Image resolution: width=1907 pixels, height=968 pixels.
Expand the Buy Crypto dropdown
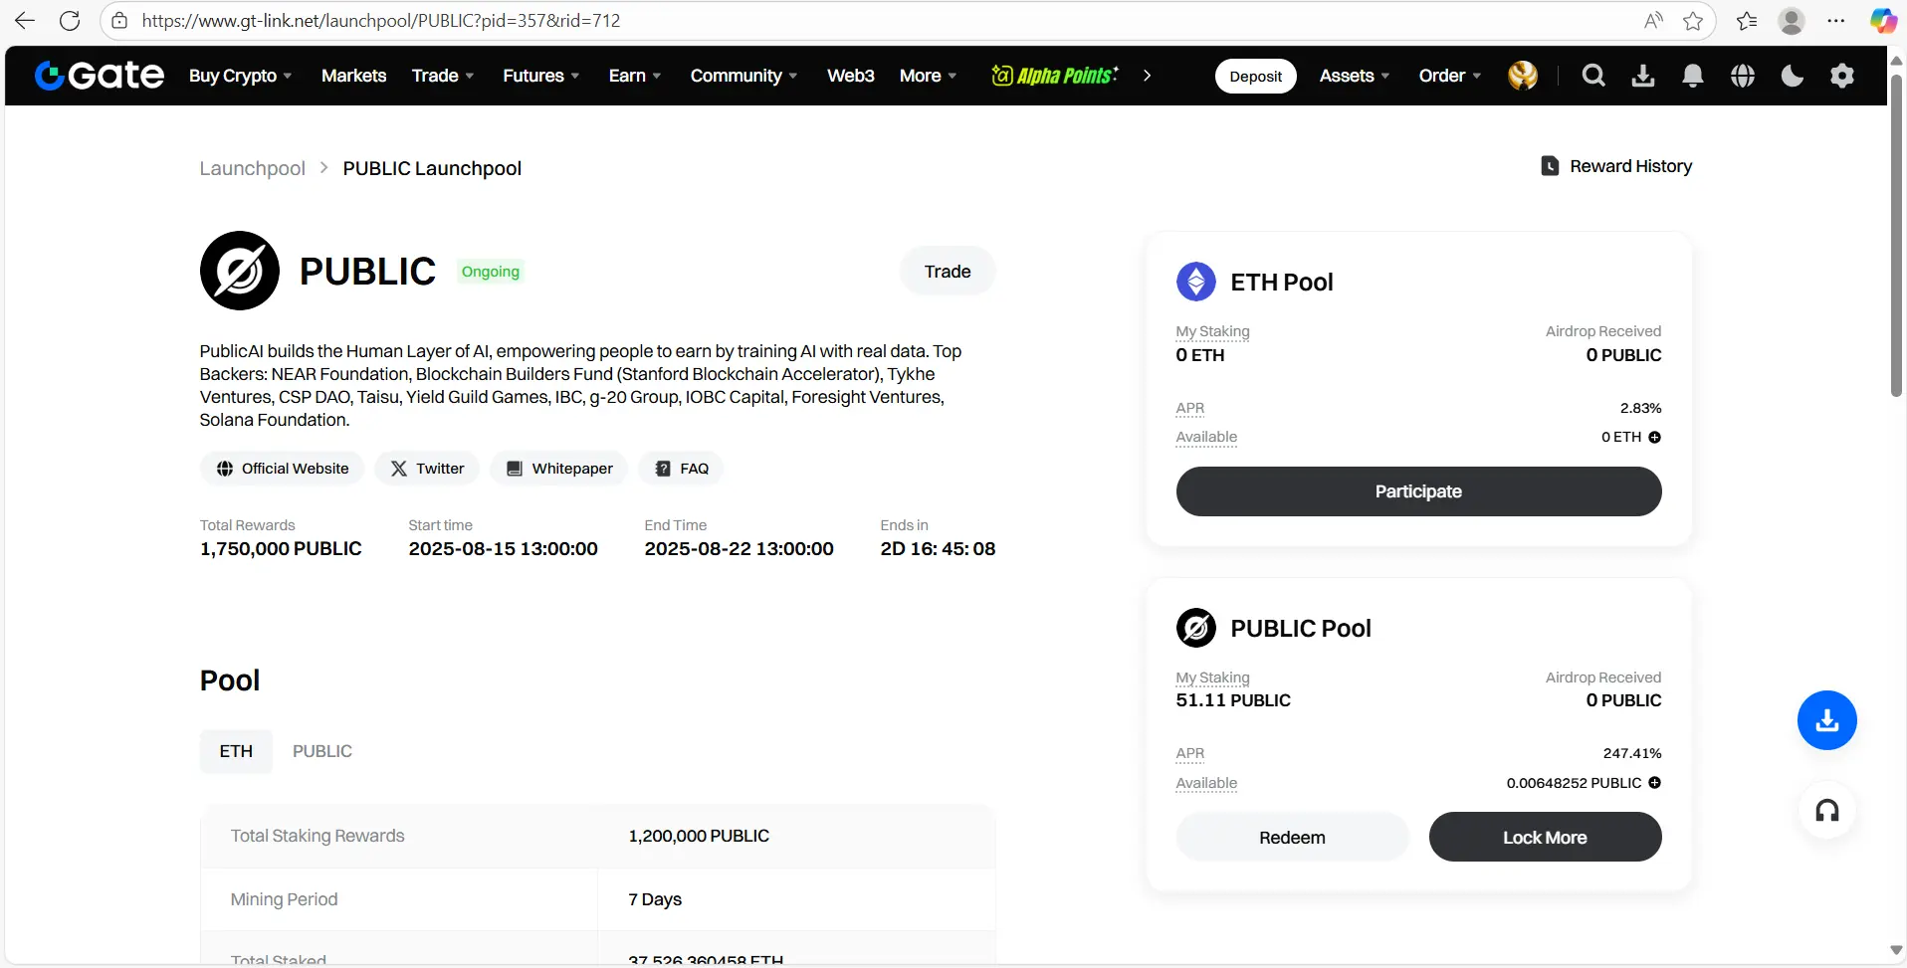point(241,76)
